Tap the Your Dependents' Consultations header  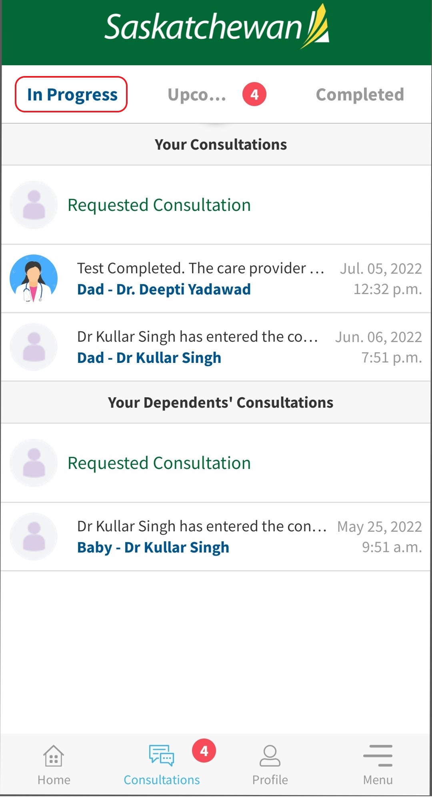click(x=220, y=403)
